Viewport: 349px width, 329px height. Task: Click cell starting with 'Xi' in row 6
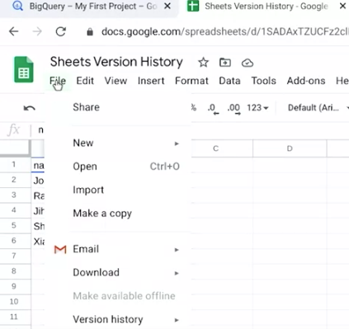pyautogui.click(x=38, y=242)
